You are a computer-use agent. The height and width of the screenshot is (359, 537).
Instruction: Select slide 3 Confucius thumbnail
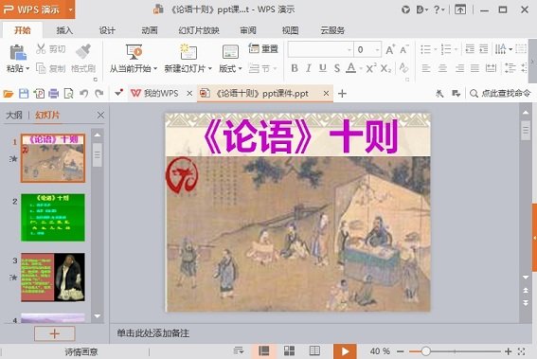(x=53, y=278)
